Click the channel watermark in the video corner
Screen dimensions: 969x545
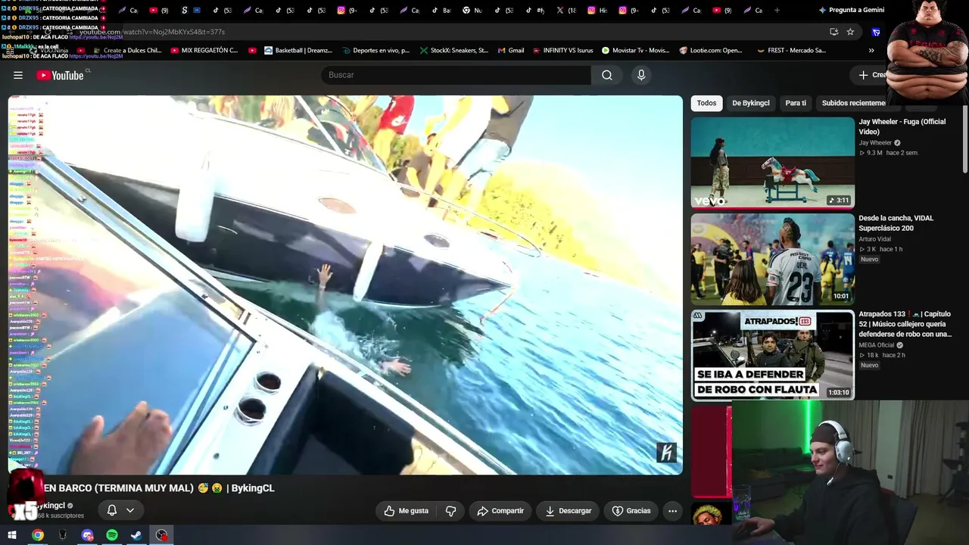tap(666, 453)
